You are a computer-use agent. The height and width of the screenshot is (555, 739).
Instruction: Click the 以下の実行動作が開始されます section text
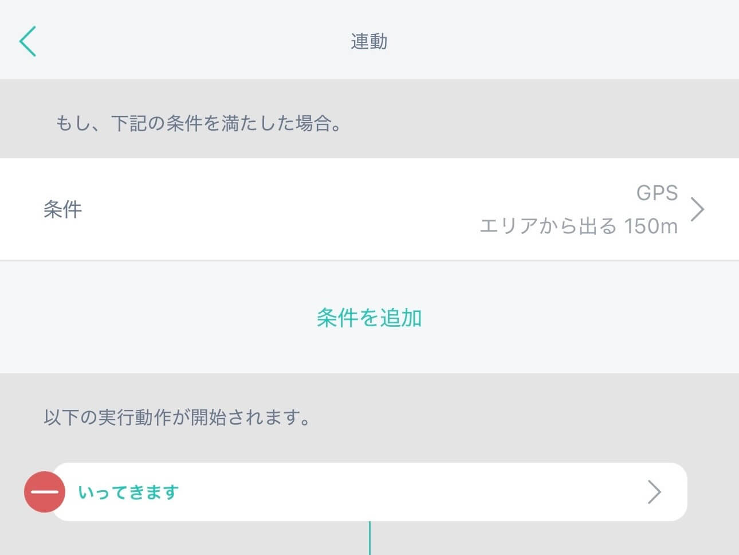[178, 417]
